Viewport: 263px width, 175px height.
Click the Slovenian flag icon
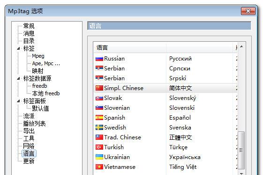pos(99,108)
